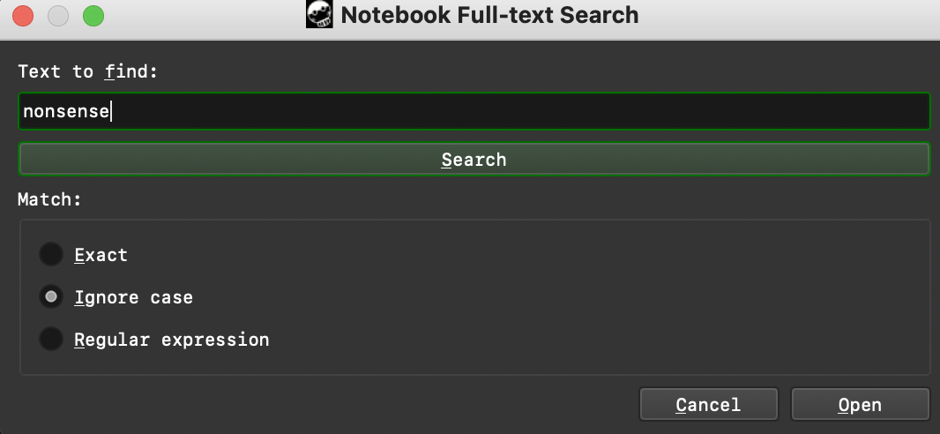Focus the Text to find input field
The height and width of the screenshot is (434, 940).
point(474,111)
